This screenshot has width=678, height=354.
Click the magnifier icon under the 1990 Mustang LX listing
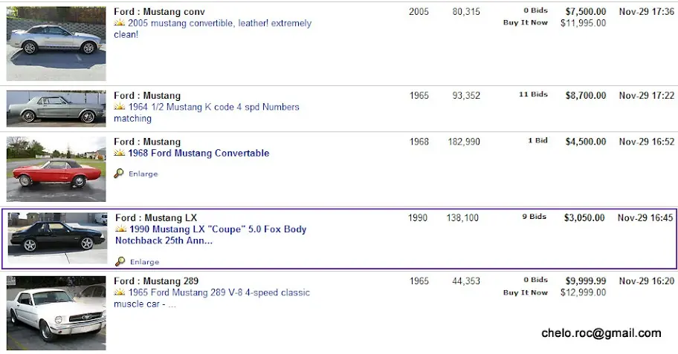120,261
